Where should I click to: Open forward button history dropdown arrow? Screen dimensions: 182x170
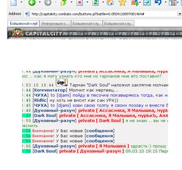click(55, 2)
